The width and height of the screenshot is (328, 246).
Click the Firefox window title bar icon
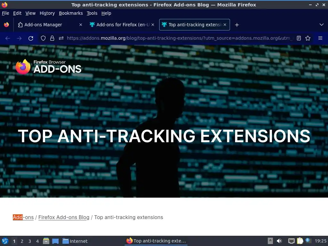coord(4,4)
